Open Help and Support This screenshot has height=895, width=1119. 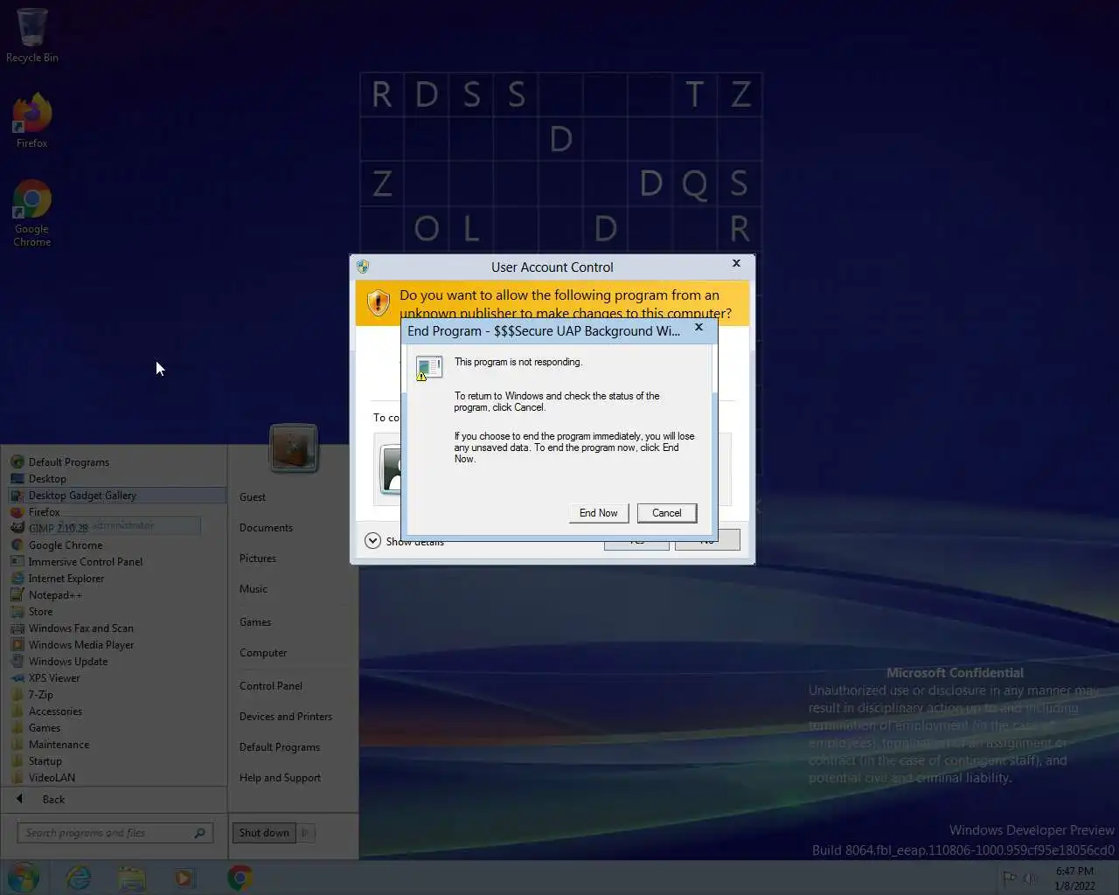280,778
